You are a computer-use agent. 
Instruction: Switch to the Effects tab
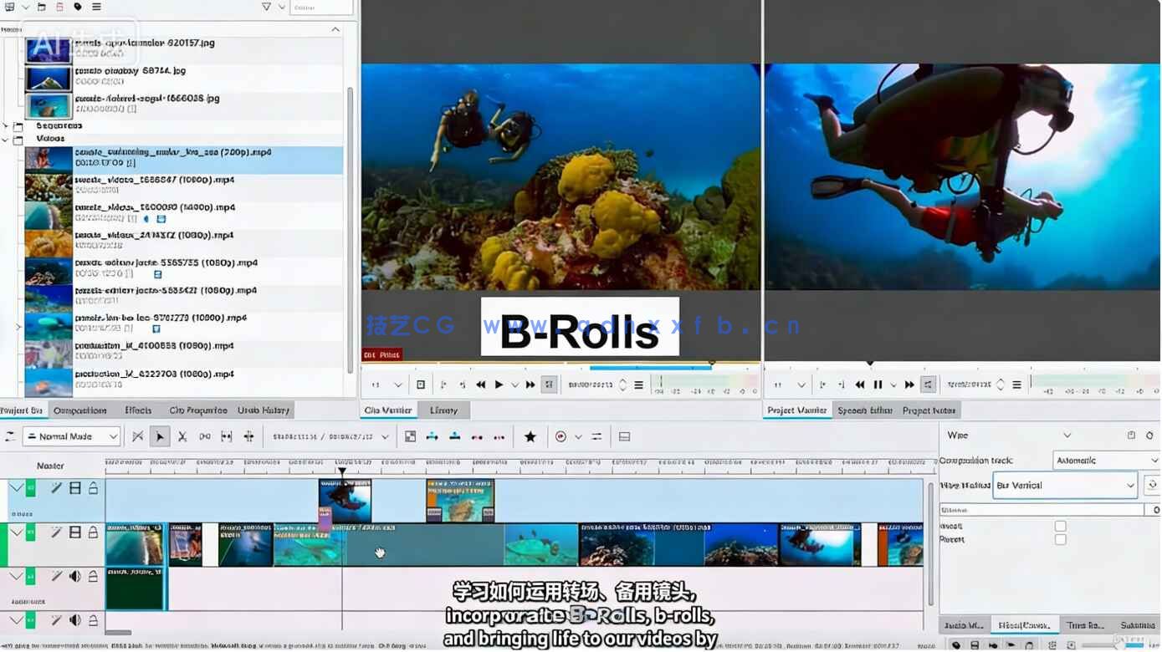point(138,410)
